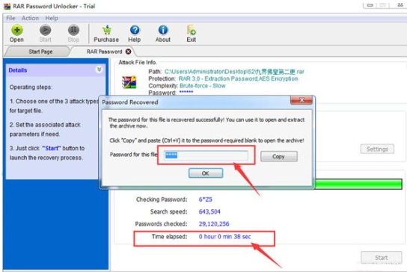Image resolution: width=407 pixels, height=272 pixels.
Task: Click the Settings button
Action: pos(377,149)
